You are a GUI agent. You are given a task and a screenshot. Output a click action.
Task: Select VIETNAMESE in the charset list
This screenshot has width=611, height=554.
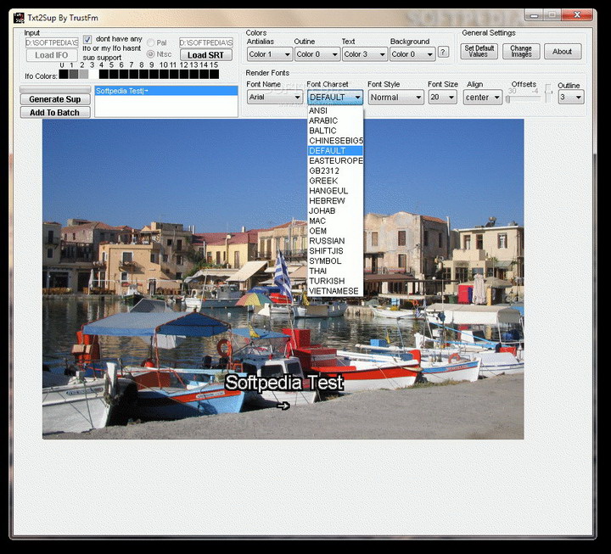coord(335,291)
